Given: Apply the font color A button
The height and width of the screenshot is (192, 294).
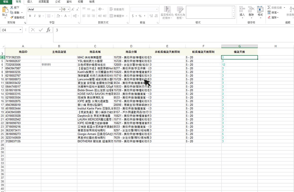Looking at the screenshot, I should 66,16.
